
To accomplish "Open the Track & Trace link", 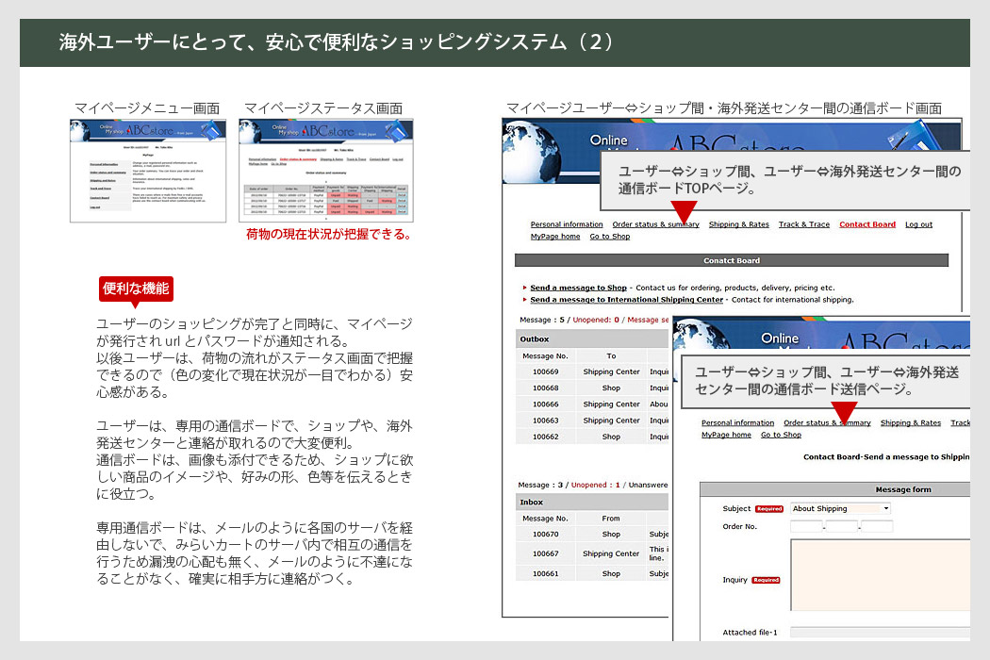I will click(803, 224).
